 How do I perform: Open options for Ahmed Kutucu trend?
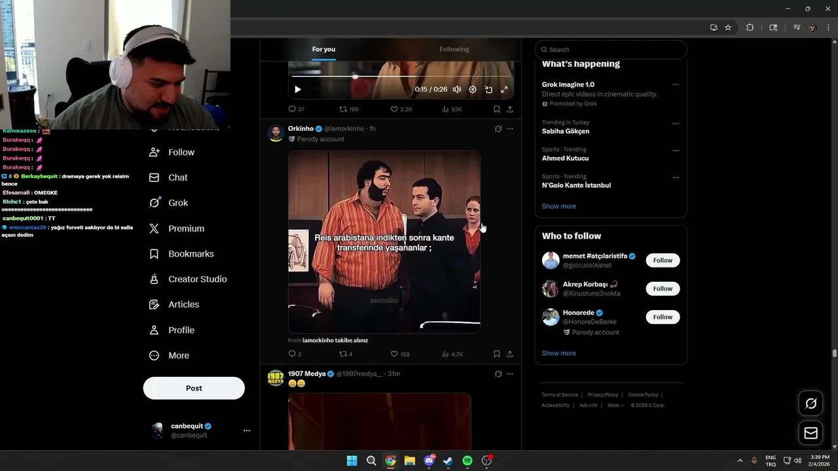[x=676, y=150]
